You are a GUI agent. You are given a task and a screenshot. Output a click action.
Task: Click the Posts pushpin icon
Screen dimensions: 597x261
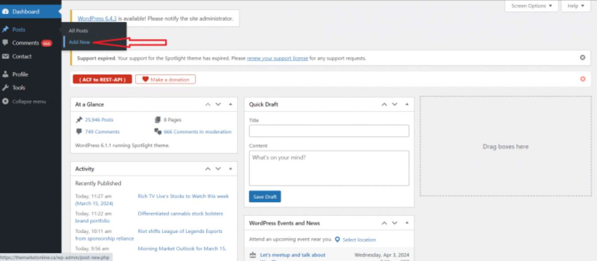point(6,30)
